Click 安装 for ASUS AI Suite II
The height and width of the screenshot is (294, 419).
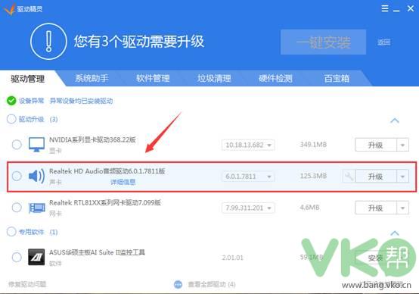pyautogui.click(x=376, y=258)
